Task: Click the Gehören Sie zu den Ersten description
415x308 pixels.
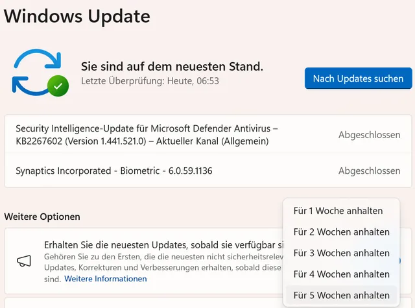Action: (162, 258)
